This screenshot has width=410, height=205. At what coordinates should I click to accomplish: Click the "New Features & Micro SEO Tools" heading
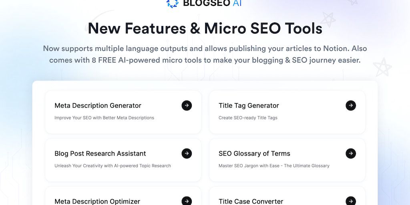(x=205, y=28)
